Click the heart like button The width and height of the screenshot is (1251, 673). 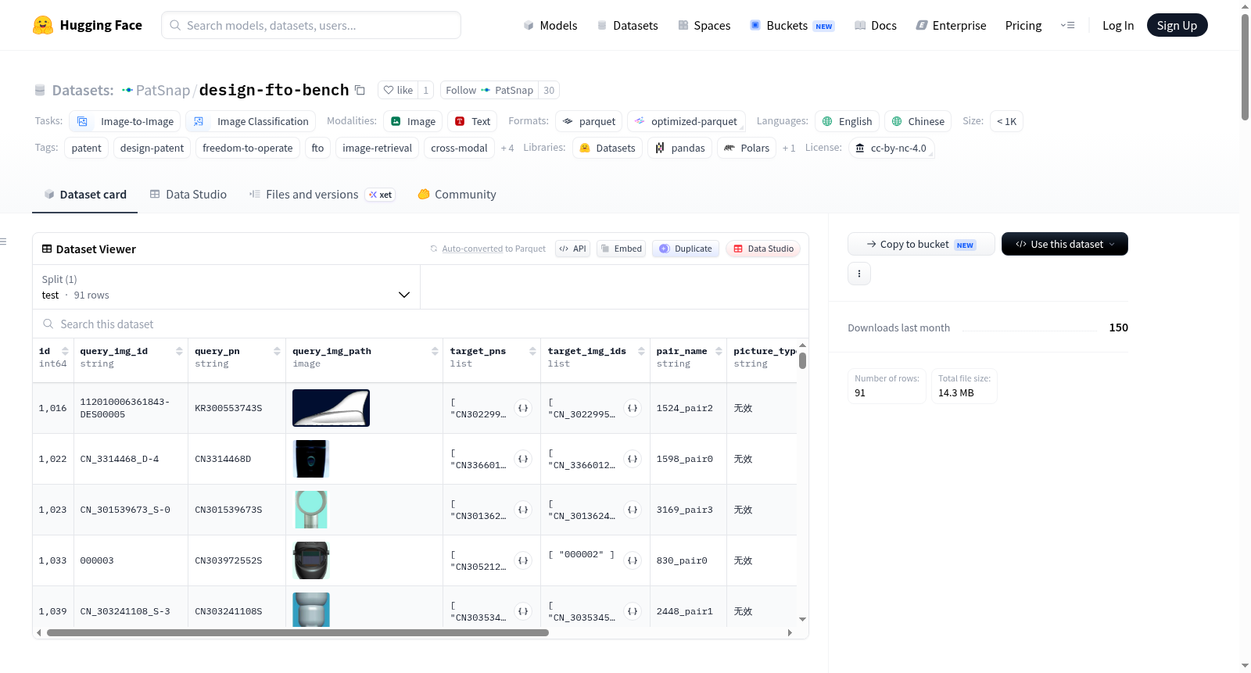click(x=398, y=90)
